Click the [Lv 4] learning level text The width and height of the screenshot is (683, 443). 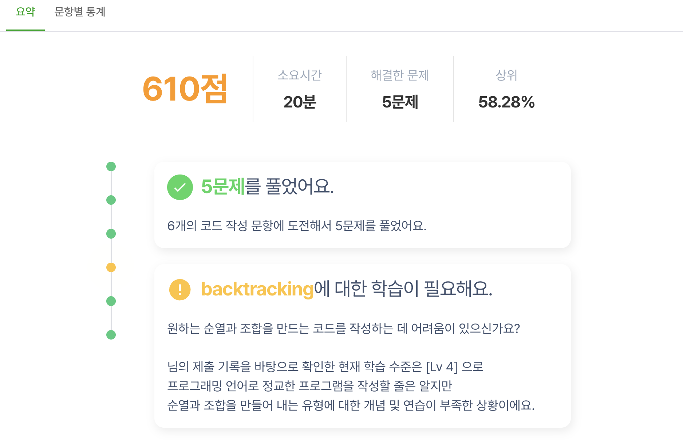point(442,366)
